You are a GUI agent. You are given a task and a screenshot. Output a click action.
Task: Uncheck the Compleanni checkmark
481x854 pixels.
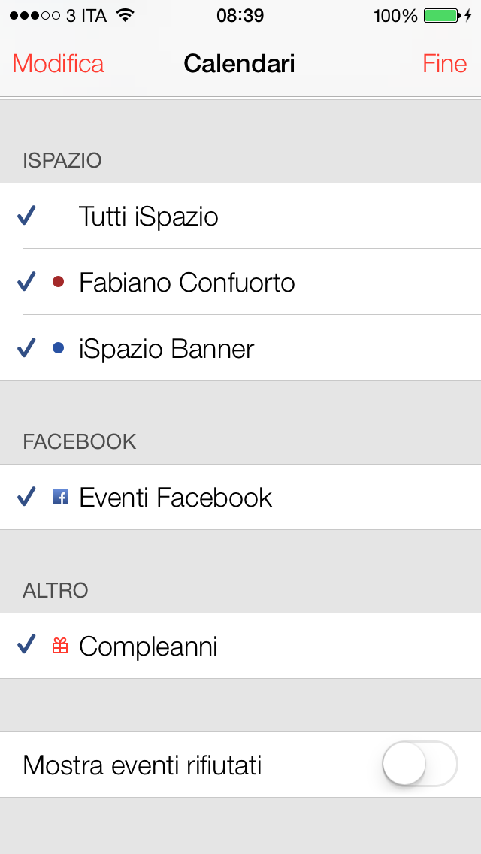click(x=27, y=645)
